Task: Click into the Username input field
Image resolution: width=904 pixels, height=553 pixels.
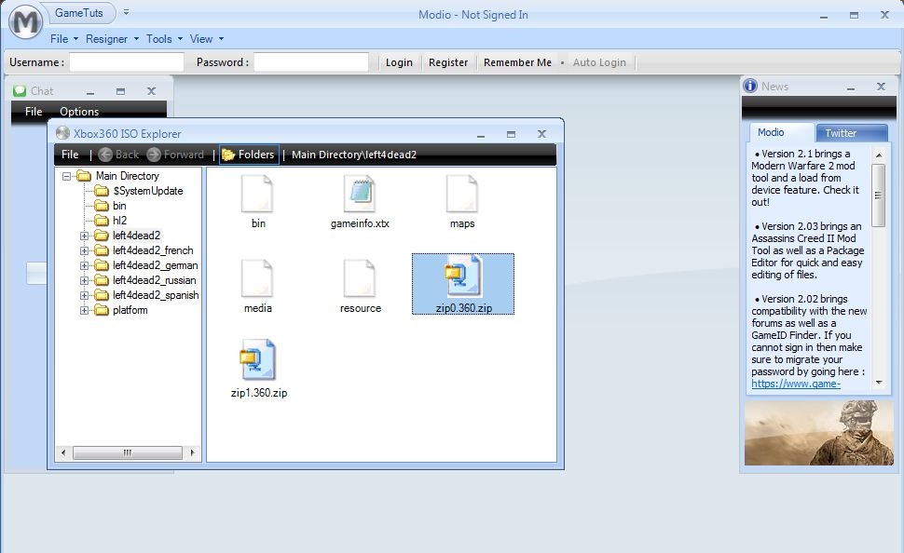Action: 127,62
